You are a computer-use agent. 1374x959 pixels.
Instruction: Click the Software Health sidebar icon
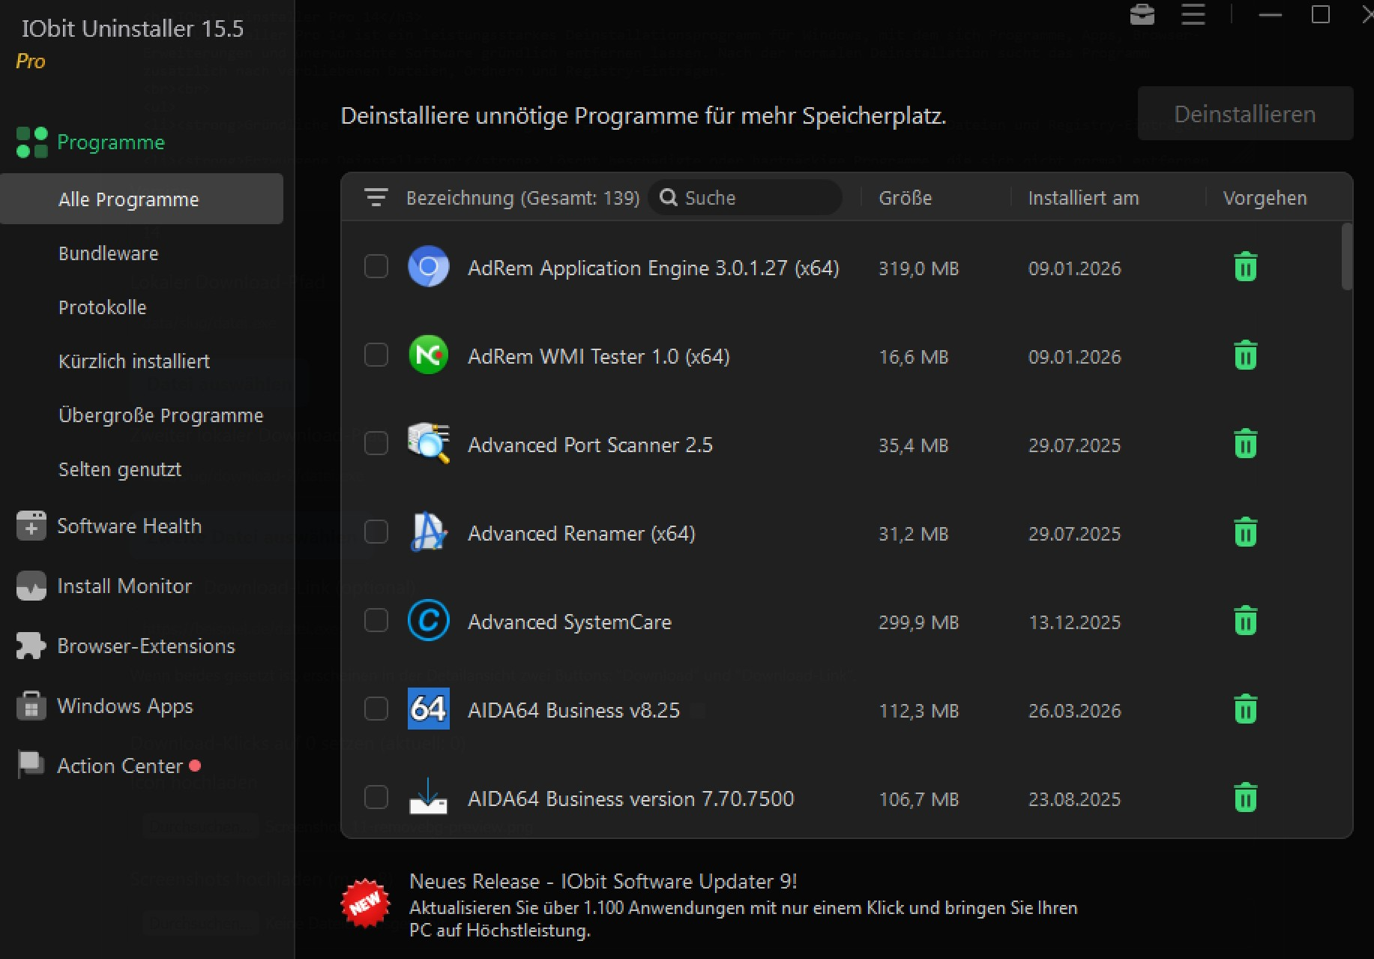coord(31,526)
